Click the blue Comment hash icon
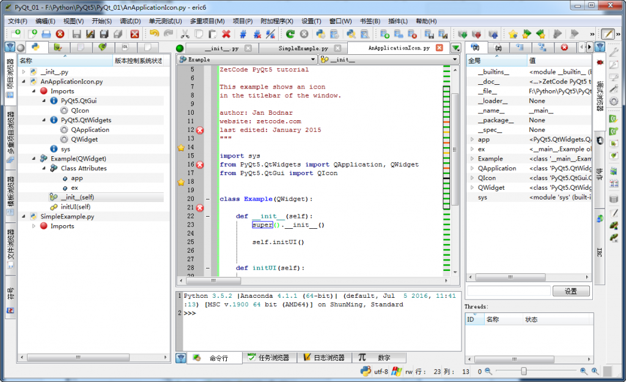 tap(243, 34)
